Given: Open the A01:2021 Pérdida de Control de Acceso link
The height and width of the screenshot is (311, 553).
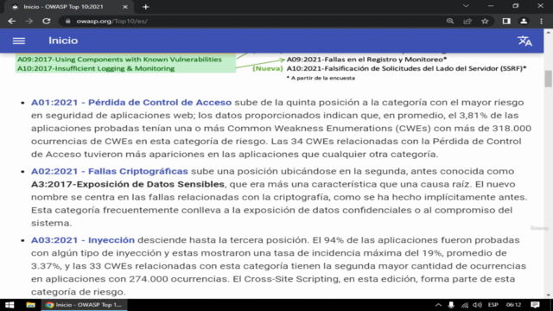Looking at the screenshot, I should (131, 102).
